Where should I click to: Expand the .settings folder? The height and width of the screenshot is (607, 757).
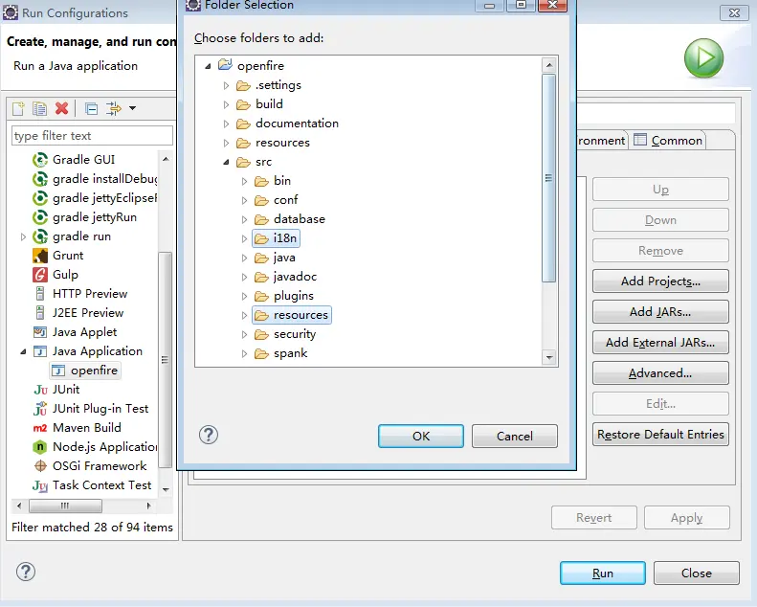[x=226, y=85]
